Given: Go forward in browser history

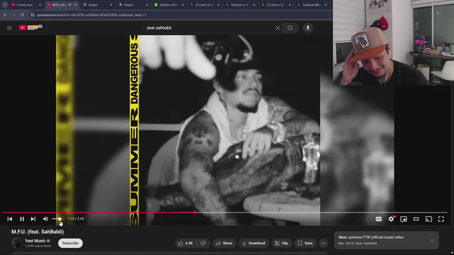Looking at the screenshot, I should pos(13,15).
